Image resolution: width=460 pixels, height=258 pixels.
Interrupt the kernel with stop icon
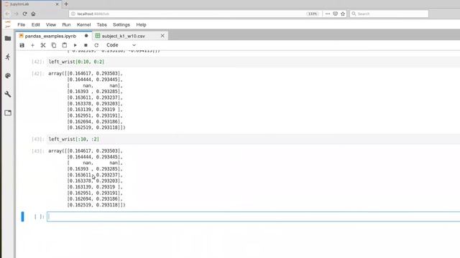[x=86, y=45]
